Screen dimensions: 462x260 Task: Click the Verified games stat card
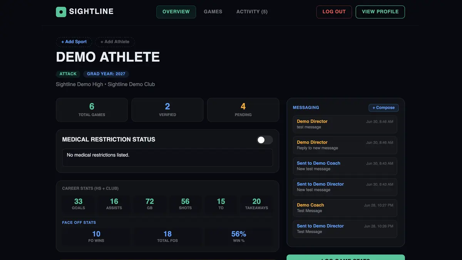coord(167,110)
